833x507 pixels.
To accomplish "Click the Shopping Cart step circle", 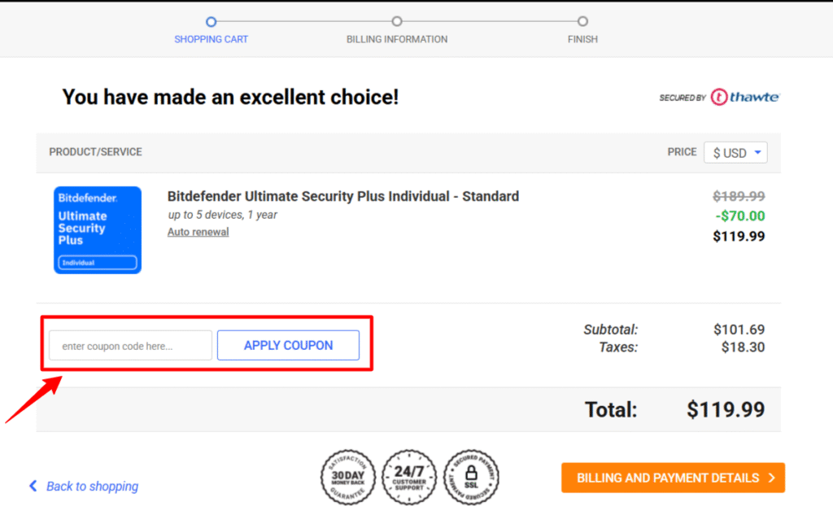I will point(212,22).
